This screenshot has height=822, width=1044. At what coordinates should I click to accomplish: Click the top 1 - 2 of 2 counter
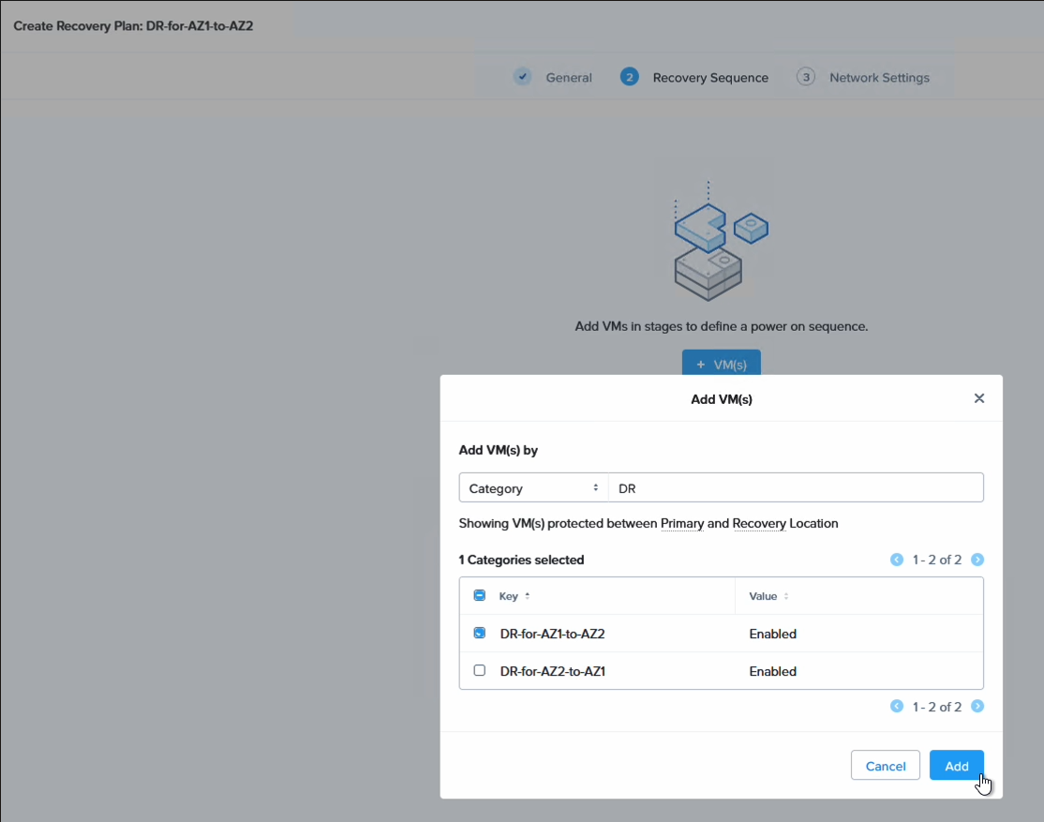coord(937,560)
